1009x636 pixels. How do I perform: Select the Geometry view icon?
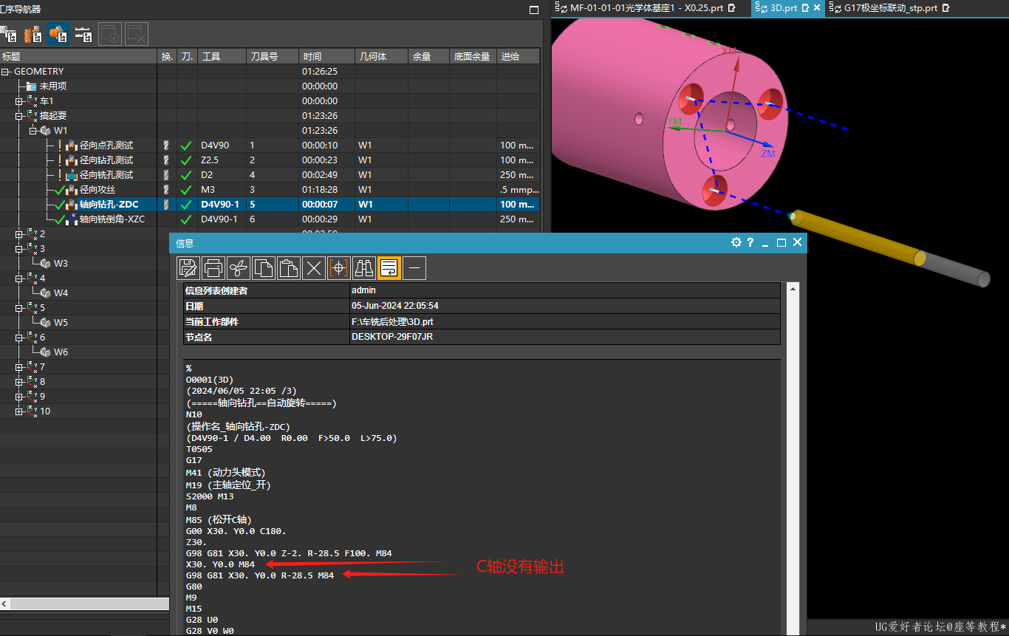coord(58,35)
